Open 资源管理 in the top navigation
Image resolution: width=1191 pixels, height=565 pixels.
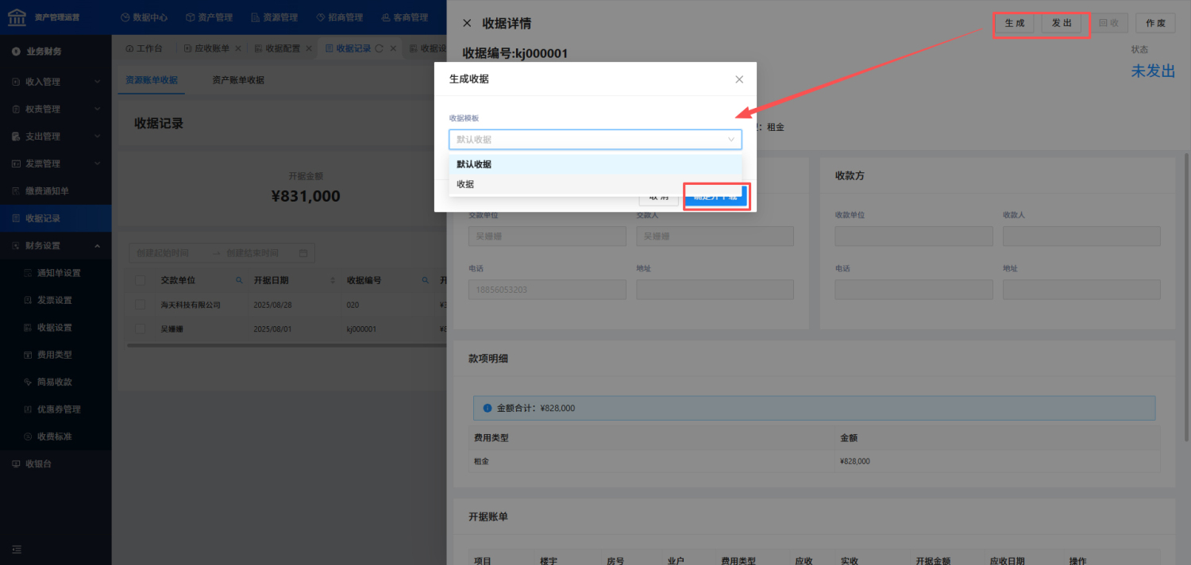[274, 17]
